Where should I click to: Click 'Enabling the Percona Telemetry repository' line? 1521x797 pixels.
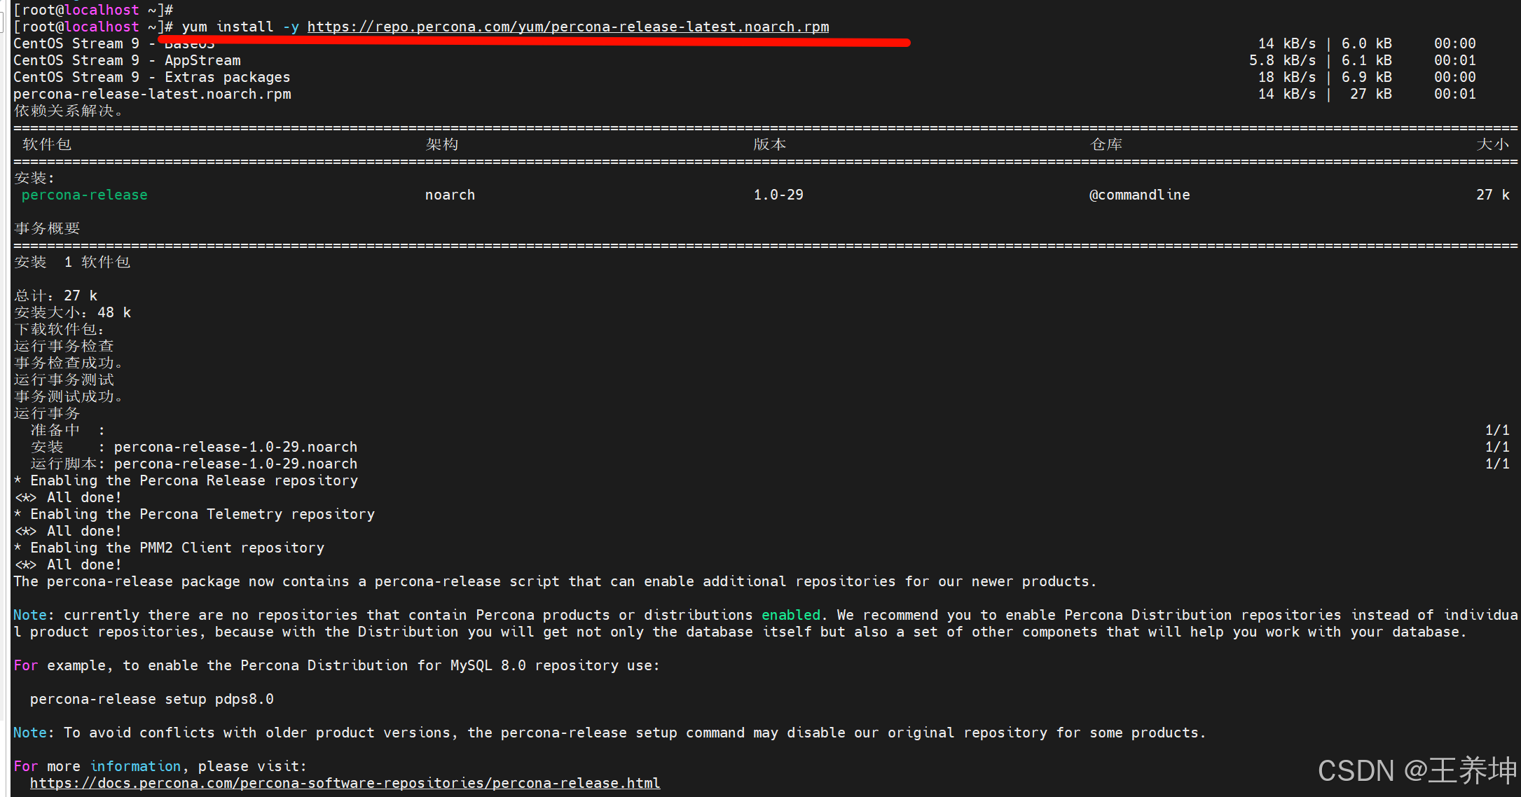pyautogui.click(x=202, y=514)
